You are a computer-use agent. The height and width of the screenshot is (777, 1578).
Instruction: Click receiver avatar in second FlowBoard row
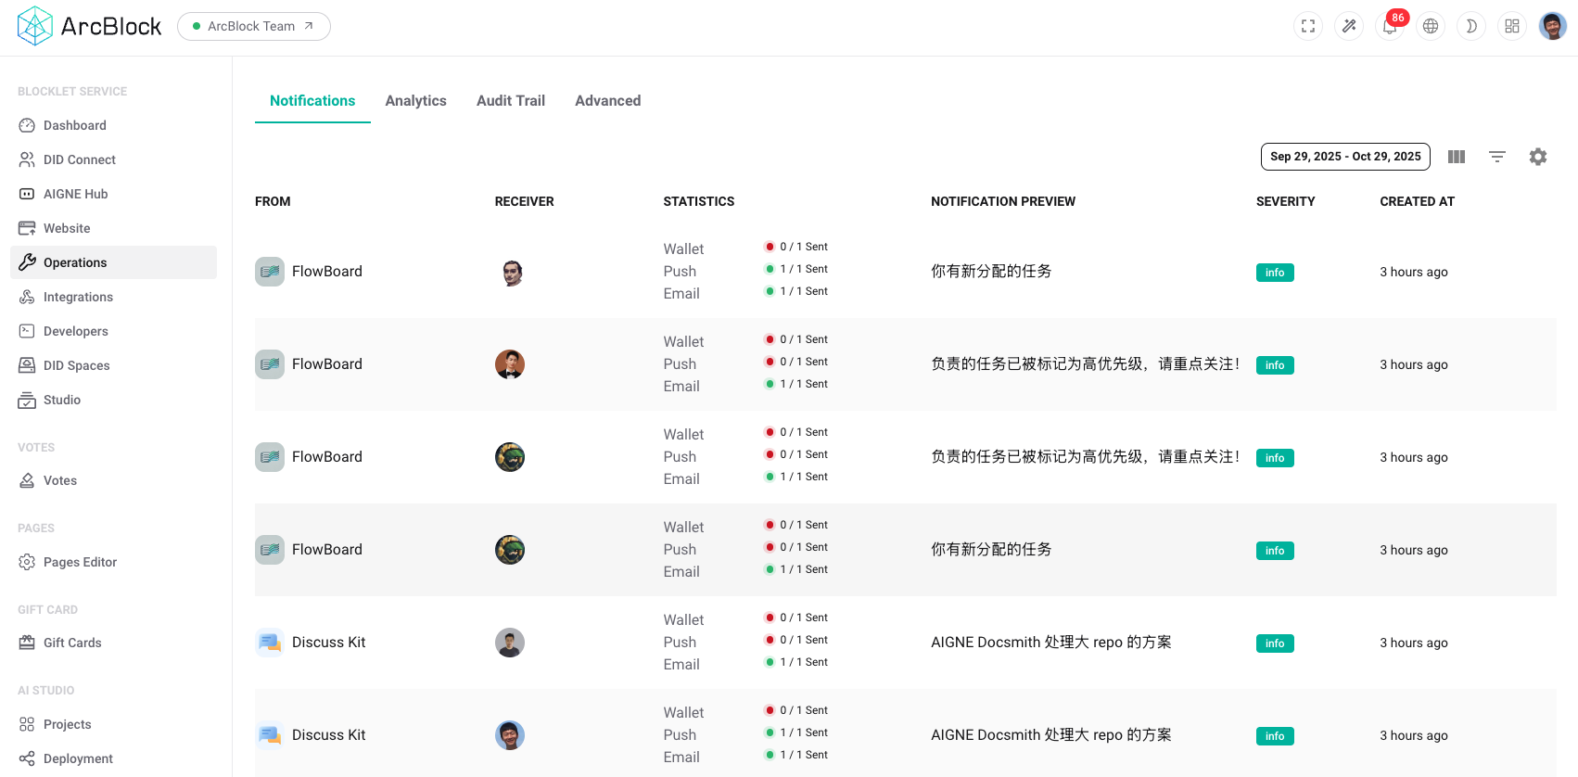pyautogui.click(x=510, y=364)
